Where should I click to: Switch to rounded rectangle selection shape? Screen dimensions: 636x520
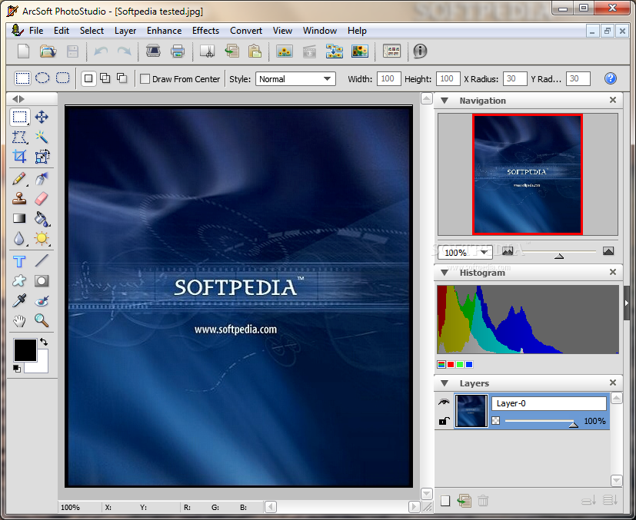(x=62, y=78)
